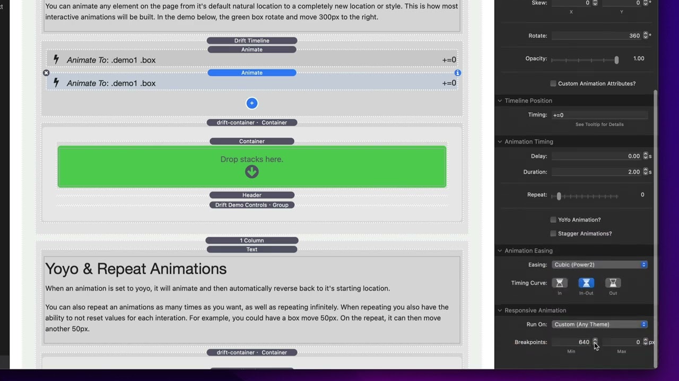Click the Opacity slider handle
The width and height of the screenshot is (679, 381).
(616, 60)
